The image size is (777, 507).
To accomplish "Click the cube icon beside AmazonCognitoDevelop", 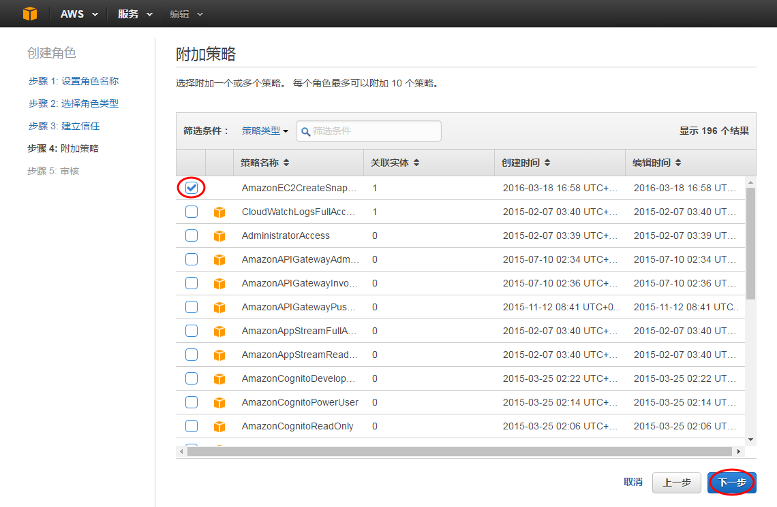I will (x=219, y=379).
